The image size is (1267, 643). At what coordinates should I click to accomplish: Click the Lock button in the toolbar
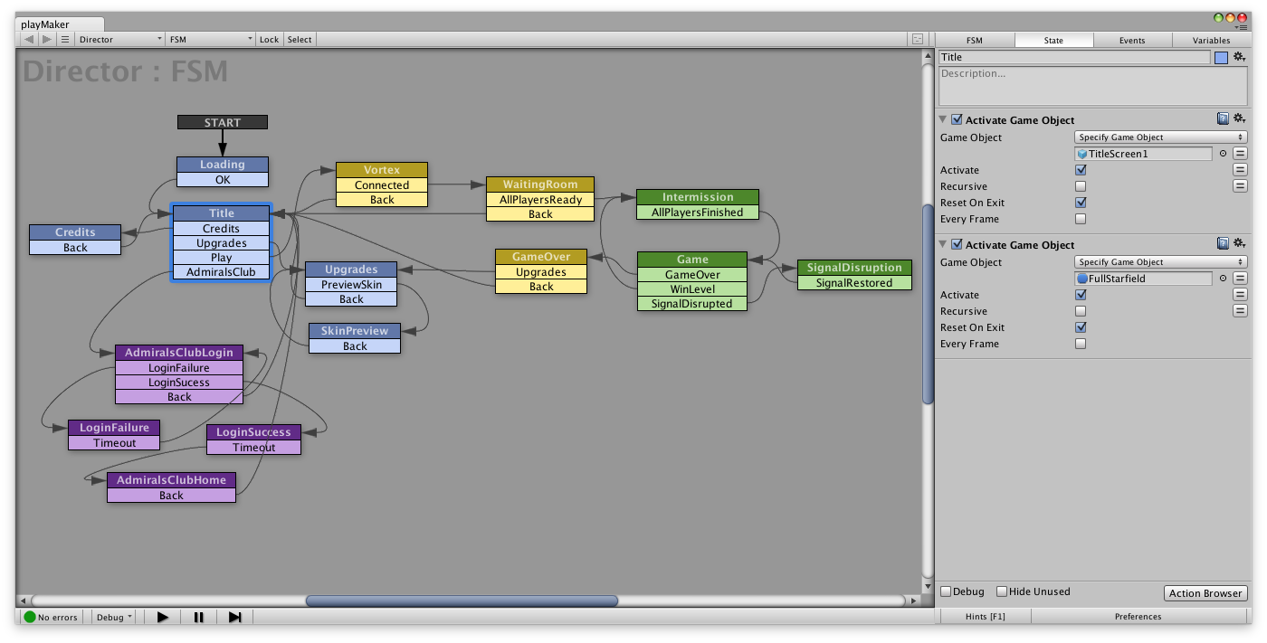(270, 40)
